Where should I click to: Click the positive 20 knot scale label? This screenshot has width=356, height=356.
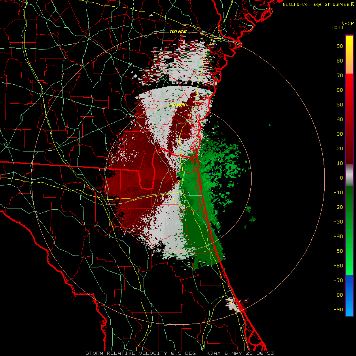340,148
